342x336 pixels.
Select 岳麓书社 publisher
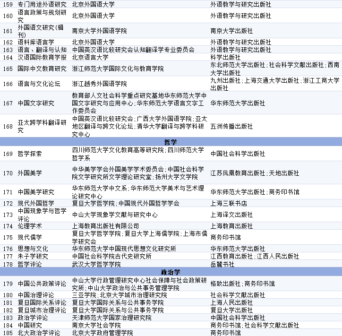tap(222, 264)
